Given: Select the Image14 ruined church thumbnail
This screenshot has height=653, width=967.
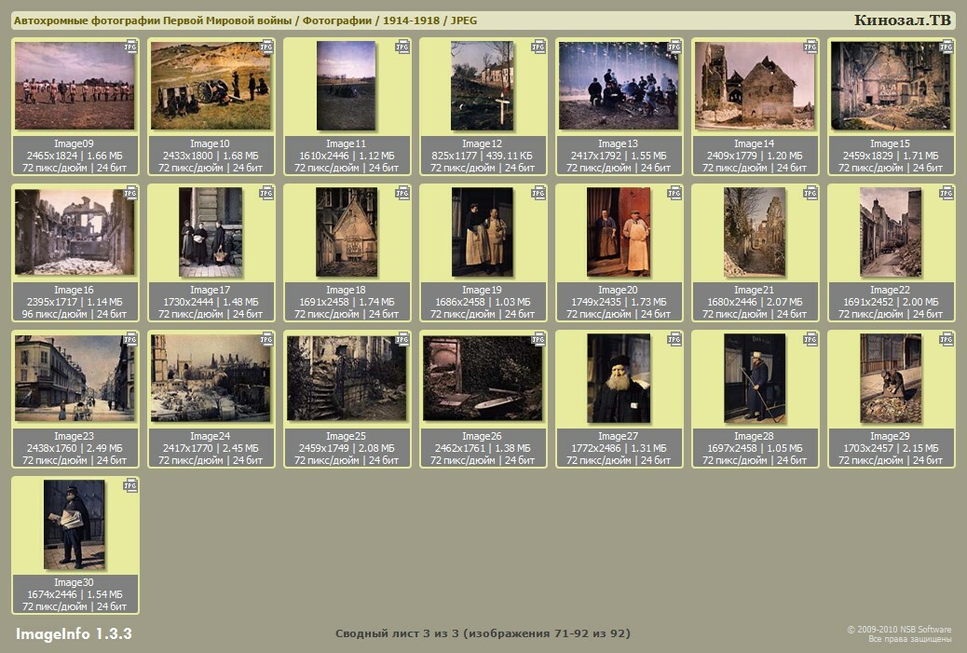Looking at the screenshot, I should pos(754,86).
